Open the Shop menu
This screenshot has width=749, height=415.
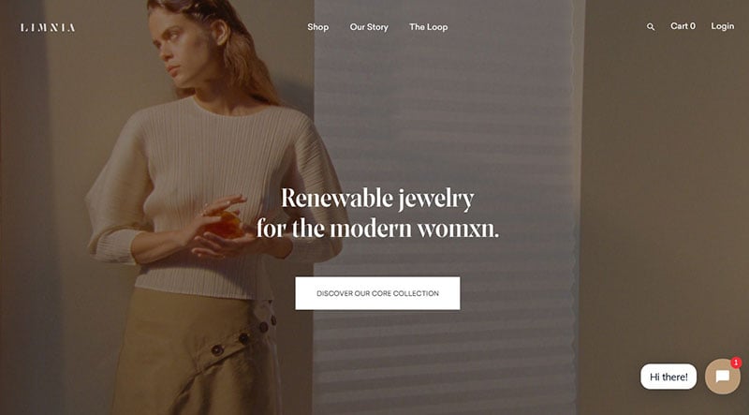(317, 27)
